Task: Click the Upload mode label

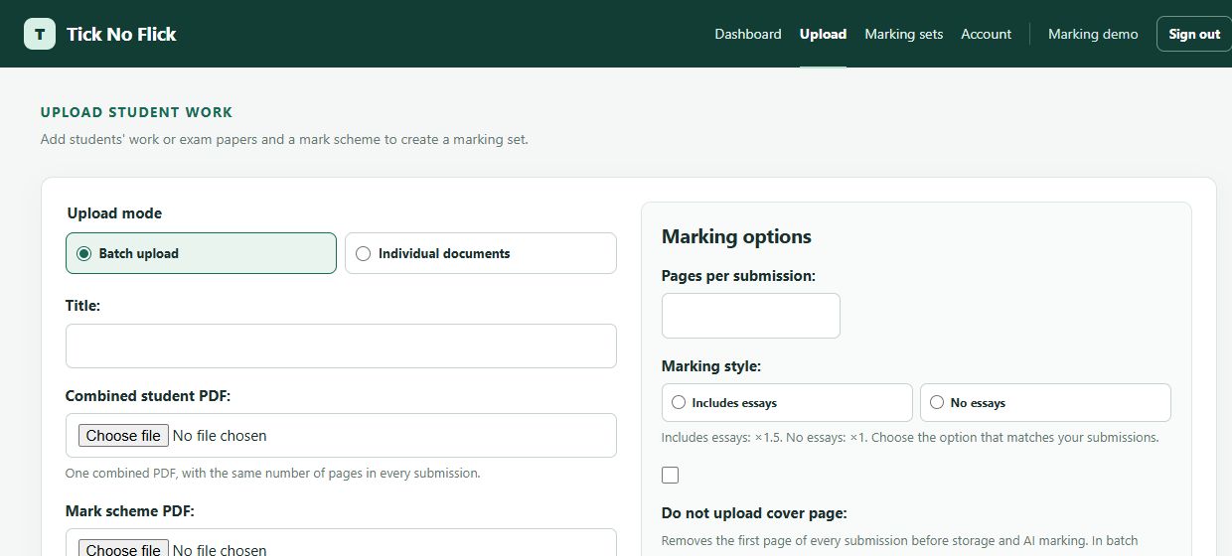Action: [x=114, y=212]
